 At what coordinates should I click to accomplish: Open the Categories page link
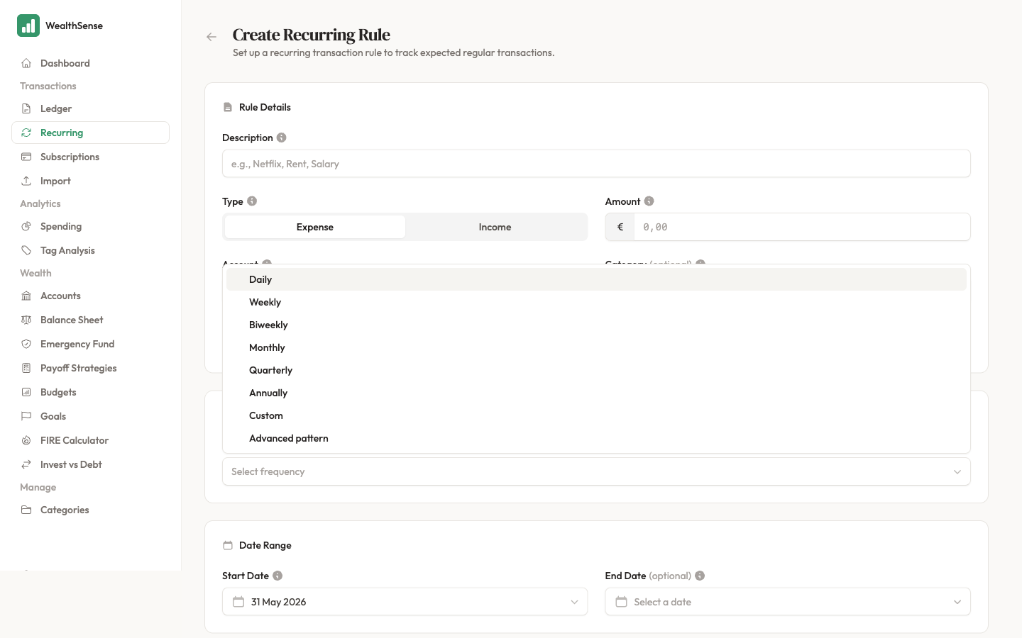point(90,510)
